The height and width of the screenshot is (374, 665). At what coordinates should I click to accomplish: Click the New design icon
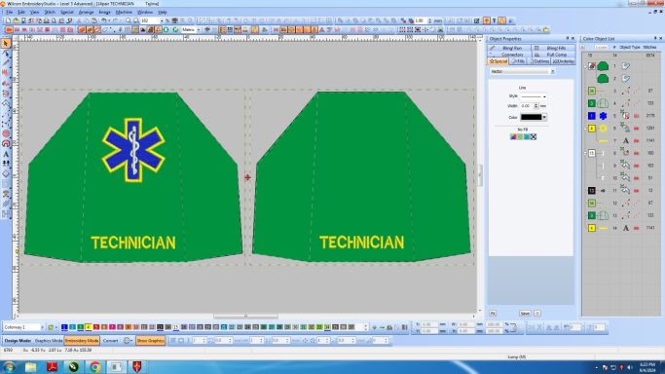coord(8,20)
